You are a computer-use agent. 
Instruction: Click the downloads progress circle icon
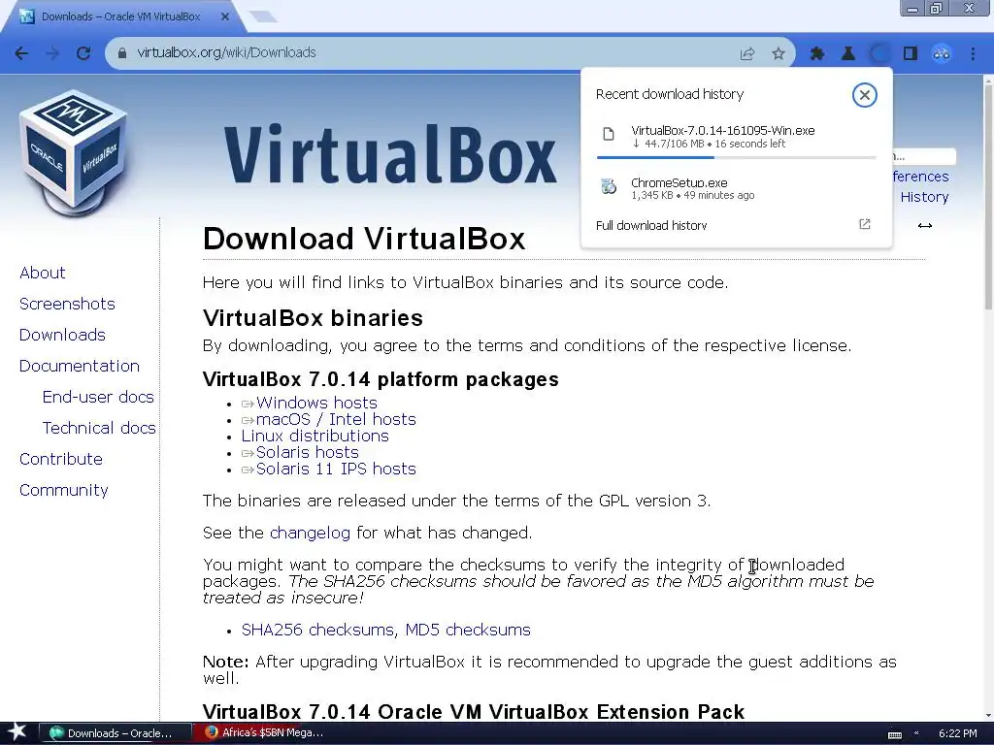coord(879,54)
